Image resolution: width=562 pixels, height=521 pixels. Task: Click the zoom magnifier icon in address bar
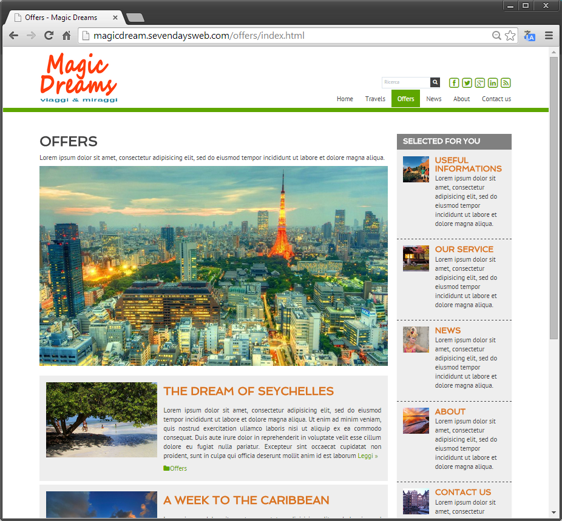coord(496,35)
